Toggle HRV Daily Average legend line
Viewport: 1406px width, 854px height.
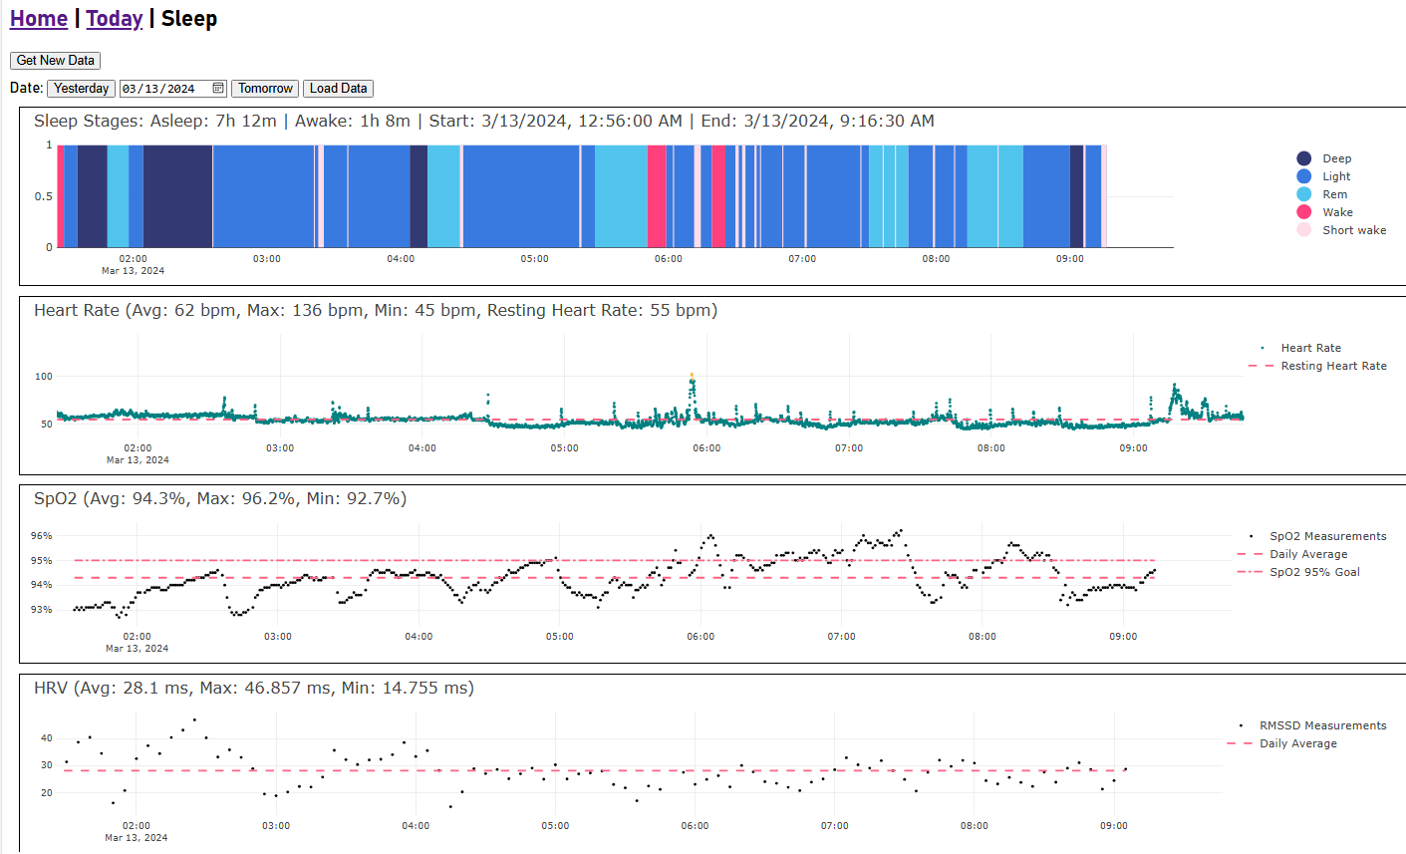[x=1240, y=743]
